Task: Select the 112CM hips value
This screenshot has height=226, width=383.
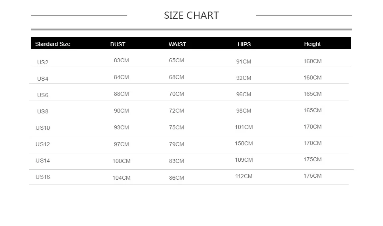Action: click(x=243, y=176)
